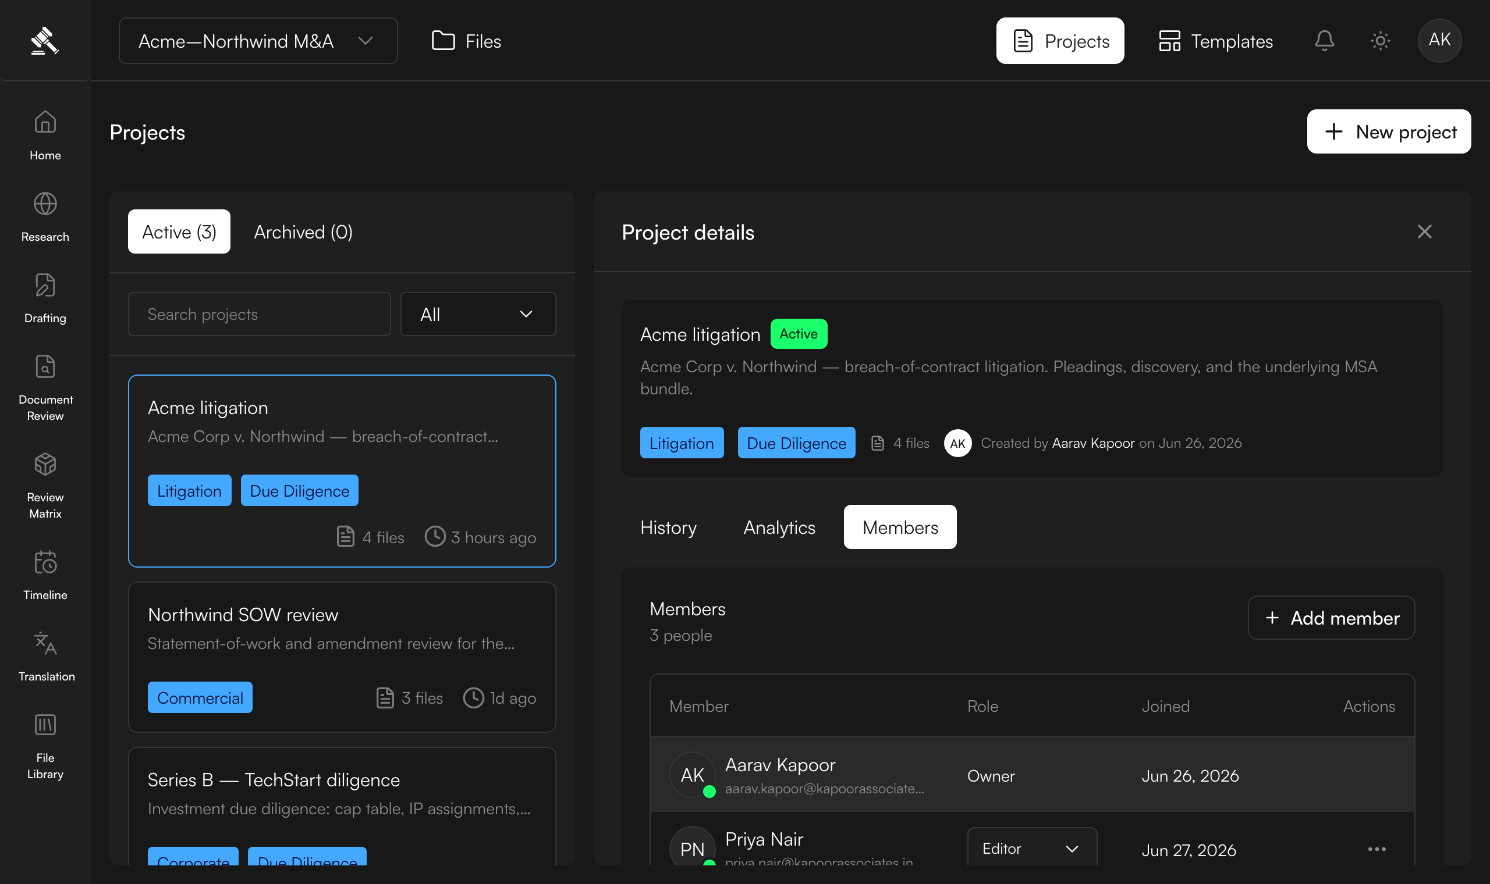Switch to the Archived (0) tab
The image size is (1490, 884).
[303, 231]
